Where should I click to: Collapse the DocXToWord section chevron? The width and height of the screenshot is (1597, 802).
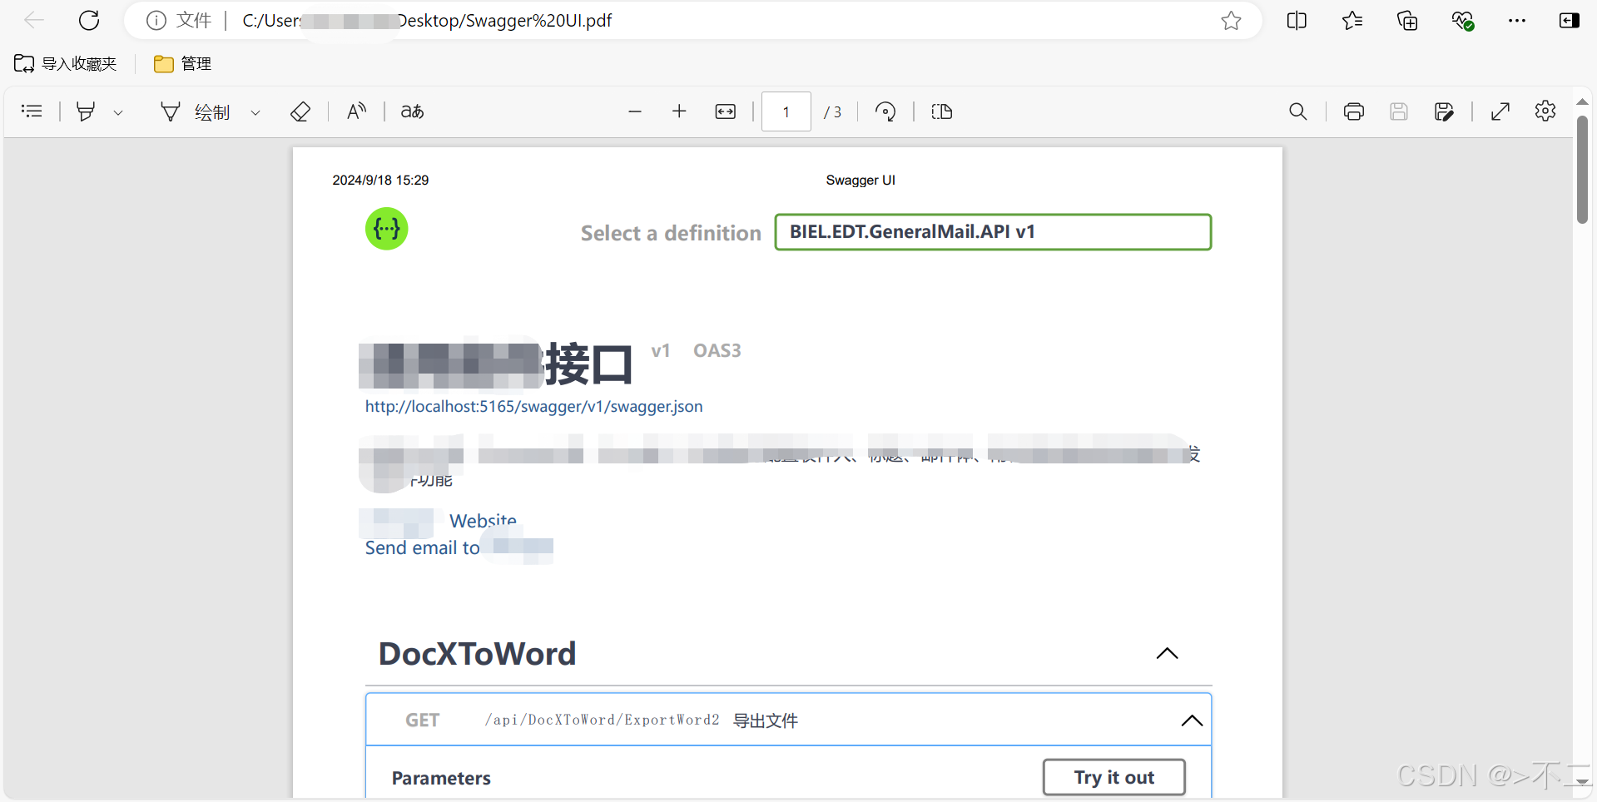(x=1167, y=654)
